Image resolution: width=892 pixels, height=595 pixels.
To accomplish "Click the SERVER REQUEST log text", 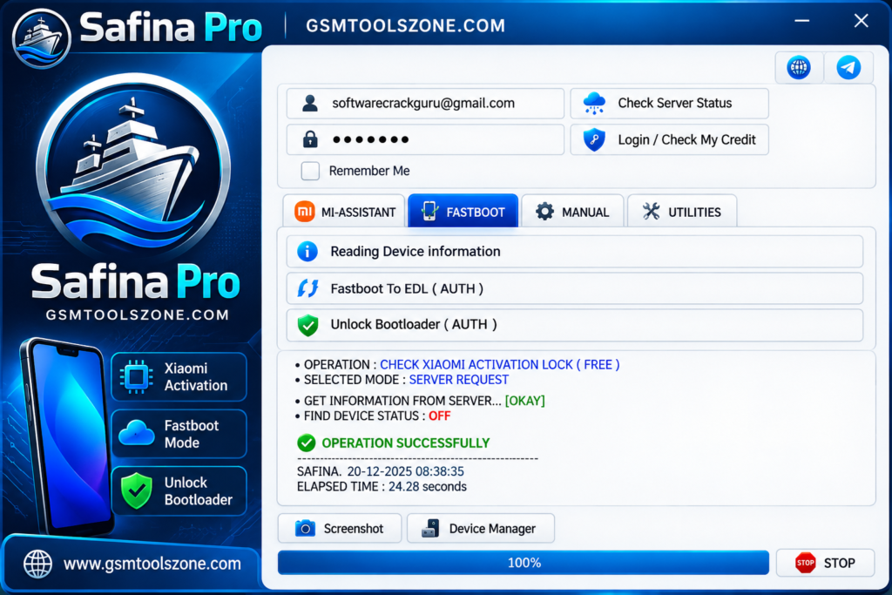I will 458,380.
